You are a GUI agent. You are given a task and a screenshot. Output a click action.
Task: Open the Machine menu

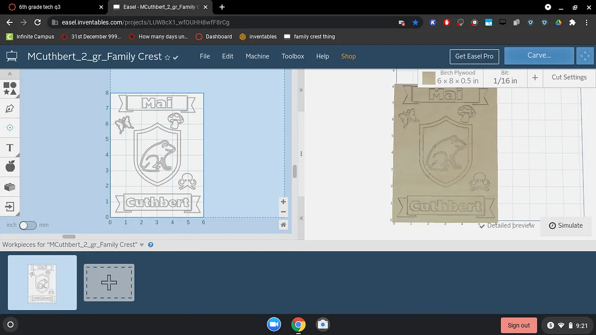pos(257,56)
